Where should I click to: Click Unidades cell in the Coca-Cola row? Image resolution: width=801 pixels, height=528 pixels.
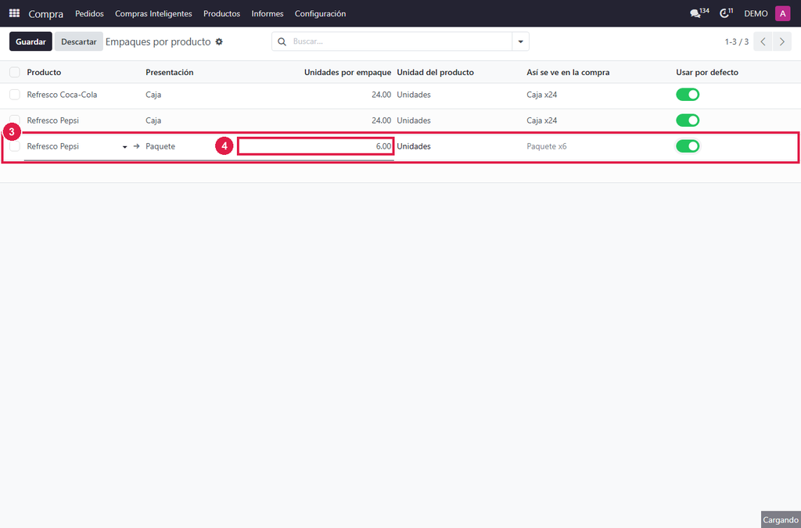[x=414, y=95]
